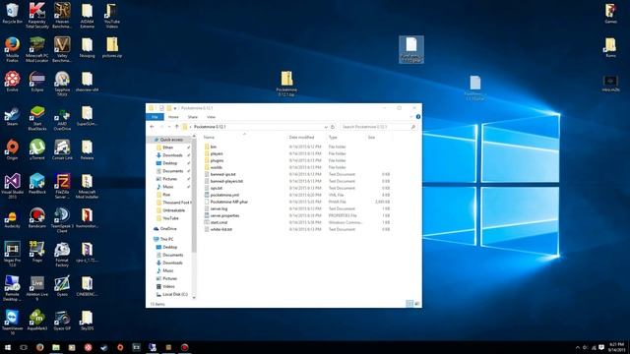The image size is (630, 354).
Task: Select Quick access in navigation pane
Action: point(170,140)
